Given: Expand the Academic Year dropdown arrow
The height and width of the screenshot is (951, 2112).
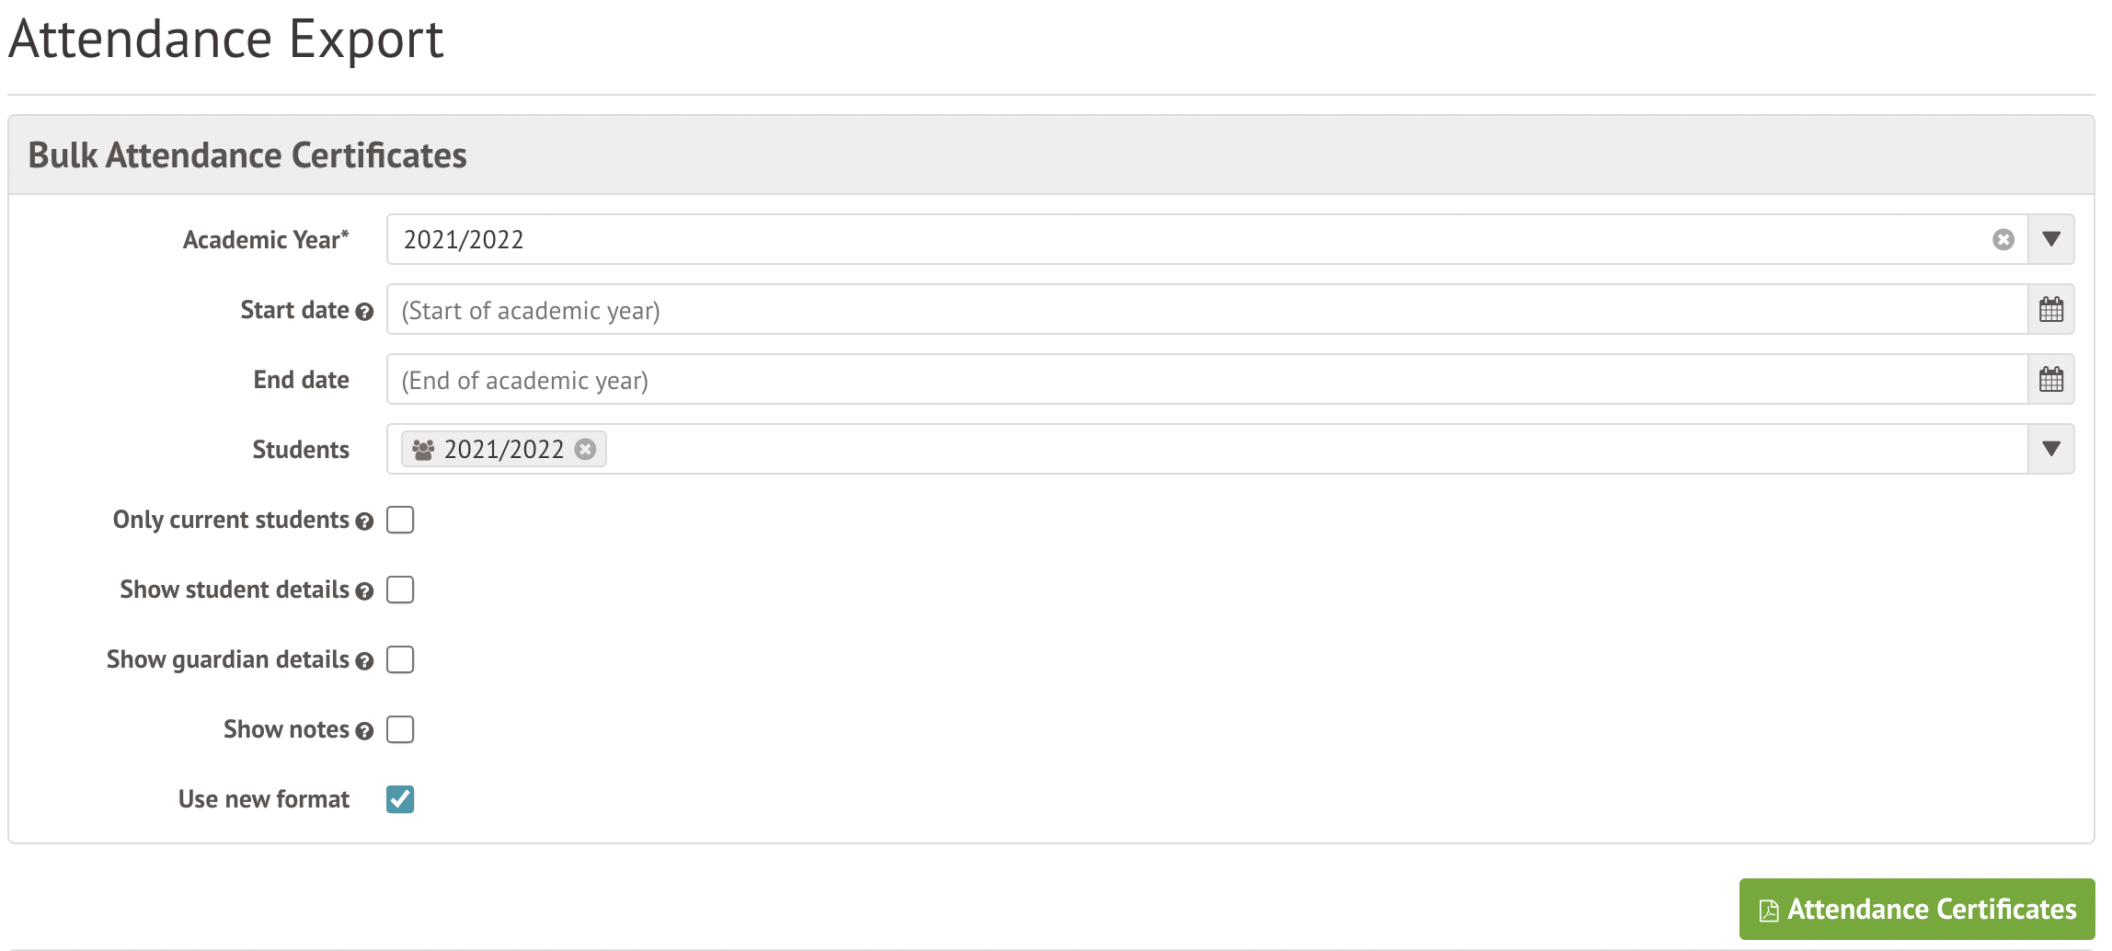Looking at the screenshot, I should pos(2050,240).
